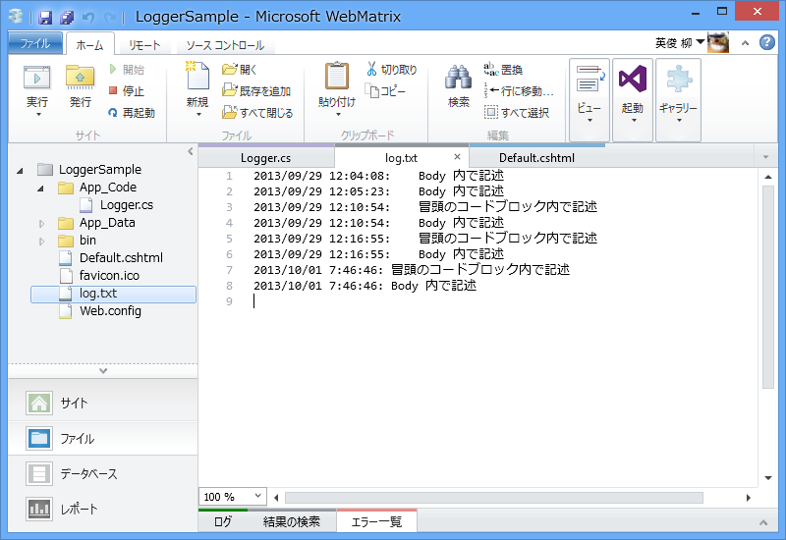Click the Save All icon in title bar
This screenshot has width=786, height=540.
pos(67,18)
